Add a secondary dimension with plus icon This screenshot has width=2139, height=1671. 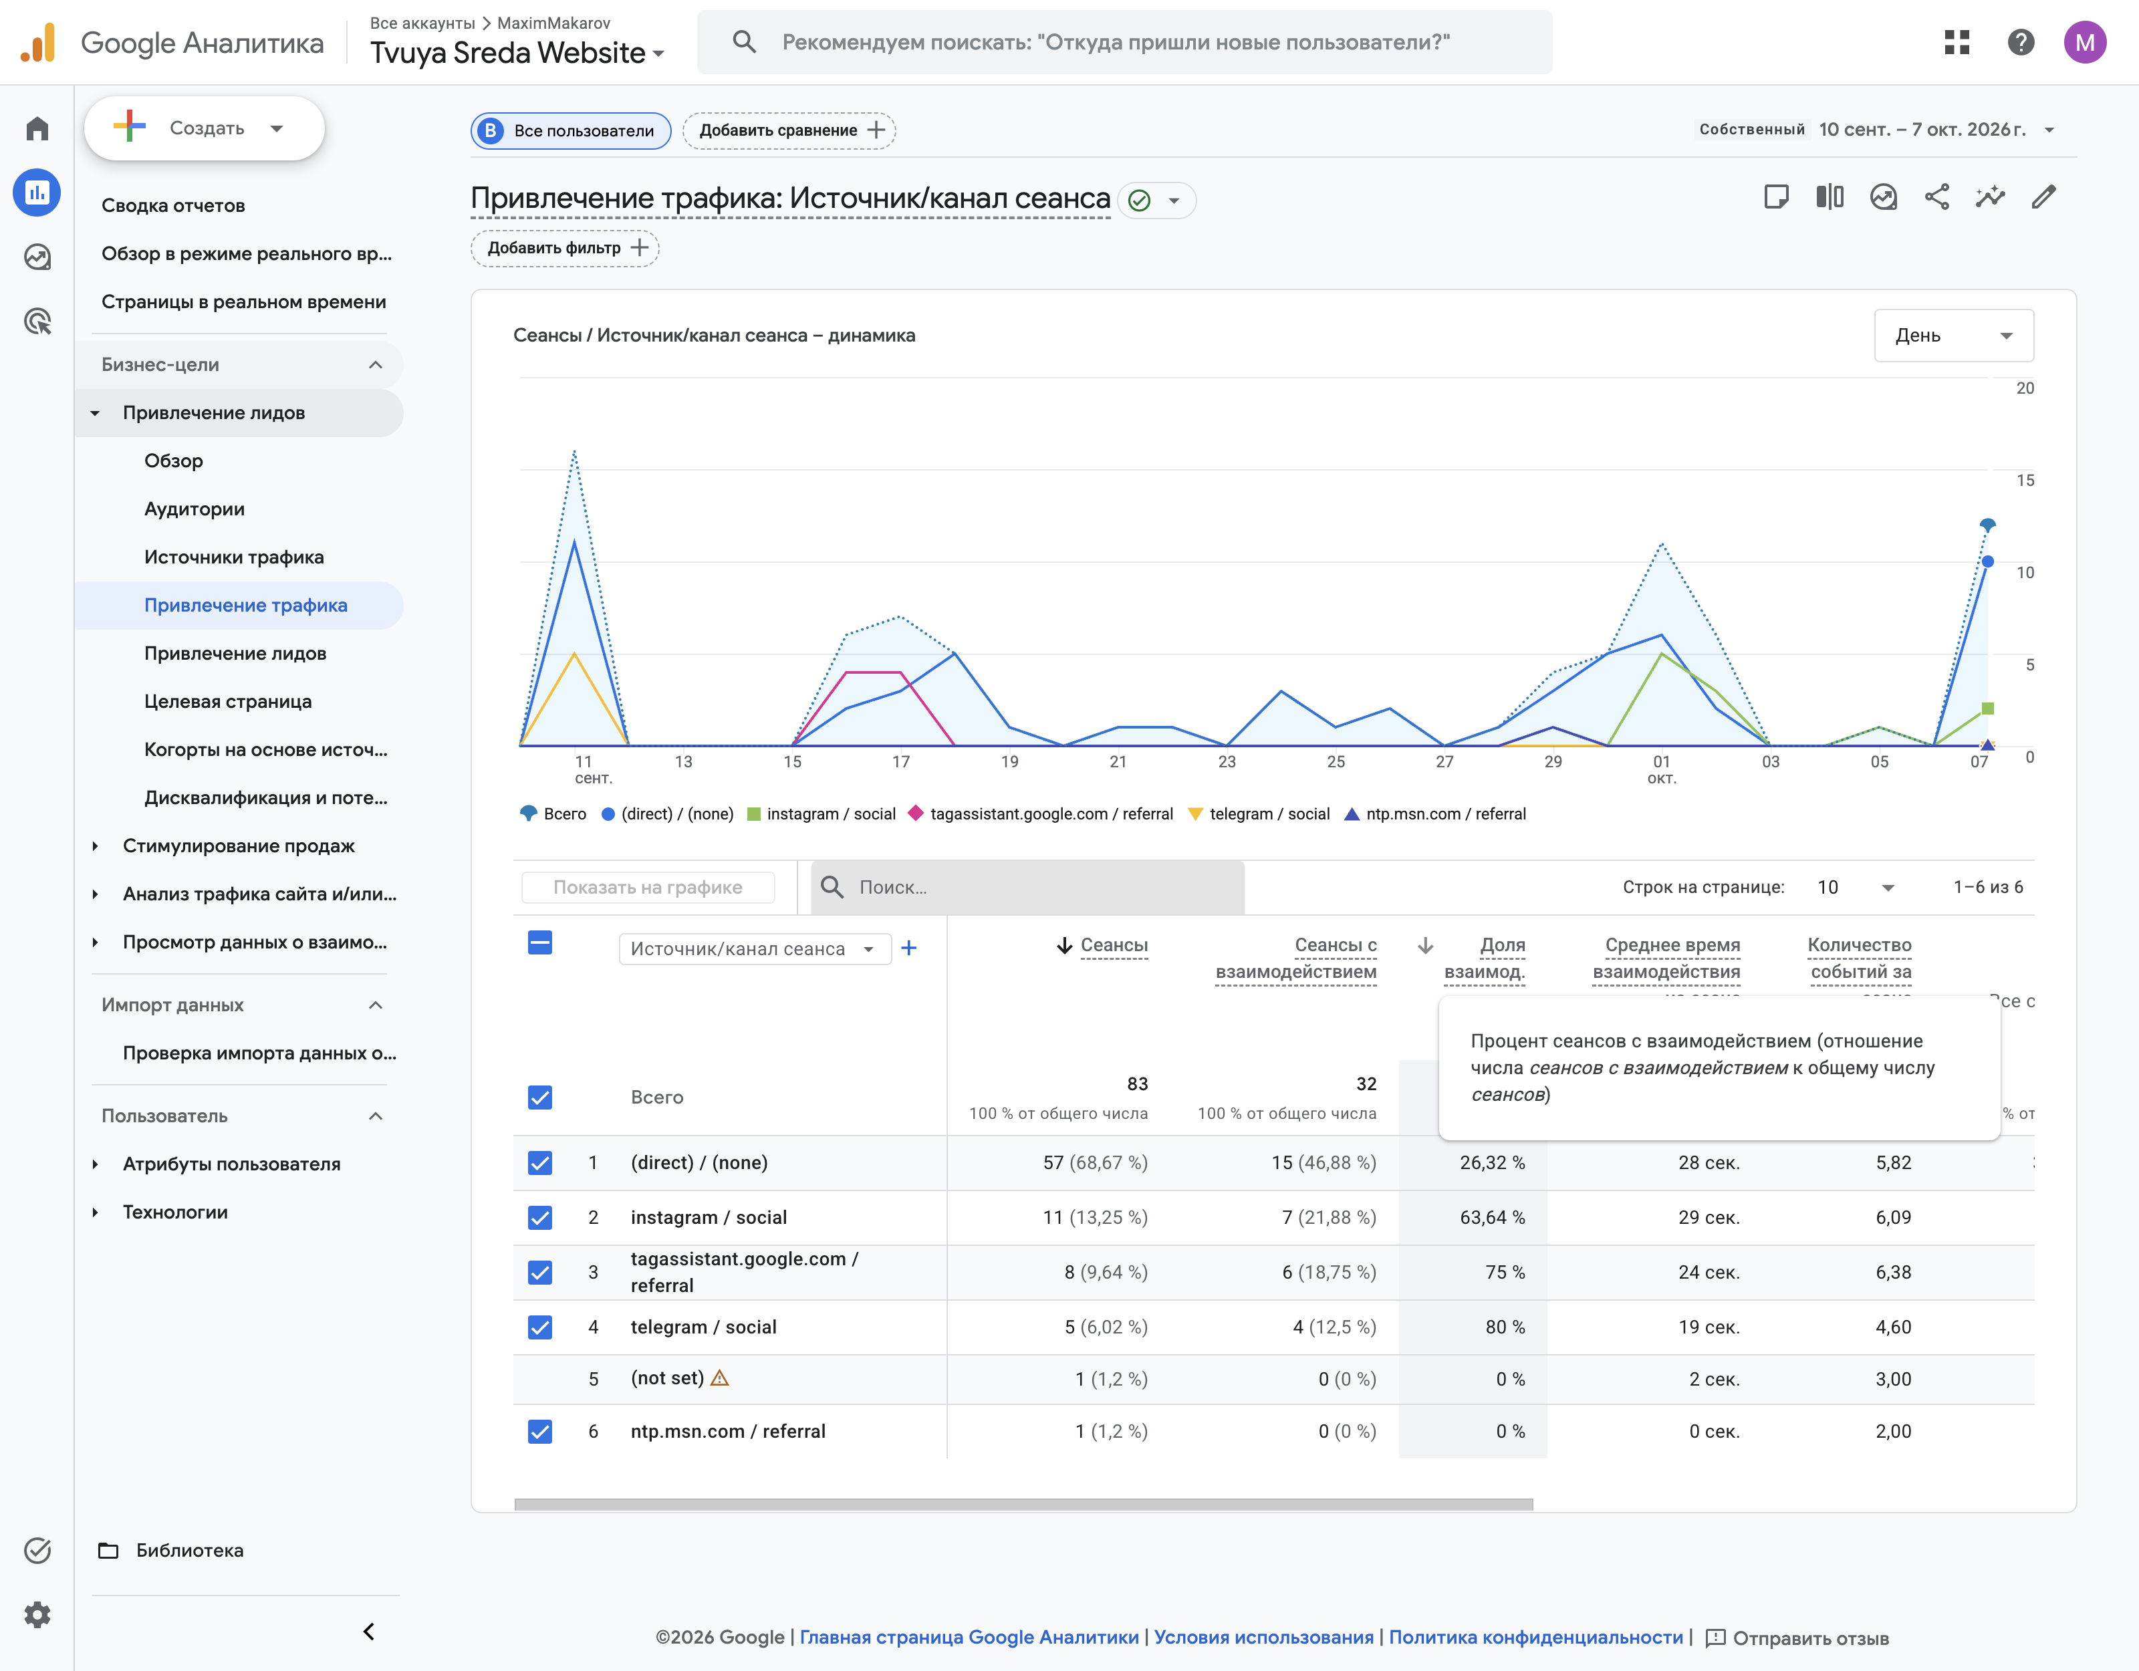(x=909, y=948)
